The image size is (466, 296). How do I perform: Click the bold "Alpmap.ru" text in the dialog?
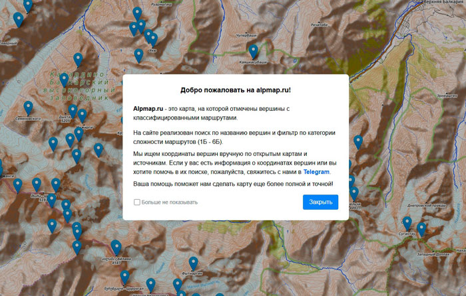coord(148,109)
